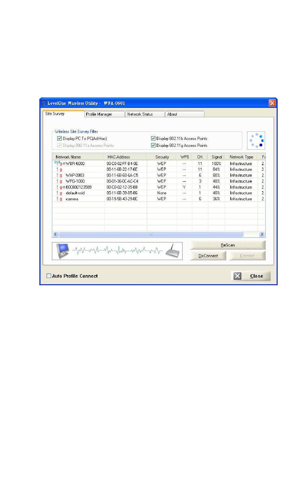Click the ReScan button

coord(228,245)
